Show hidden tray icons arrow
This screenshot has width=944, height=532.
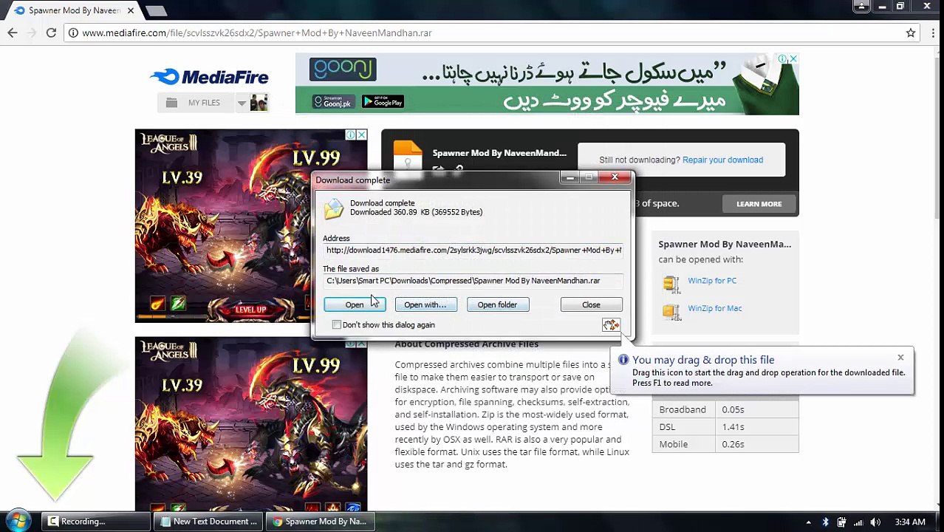[808, 522]
